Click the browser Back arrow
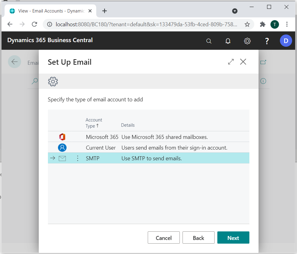This screenshot has width=297, height=254. (x=10, y=24)
